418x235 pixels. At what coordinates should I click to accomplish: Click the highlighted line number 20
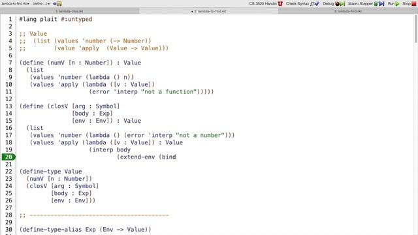click(x=8, y=157)
